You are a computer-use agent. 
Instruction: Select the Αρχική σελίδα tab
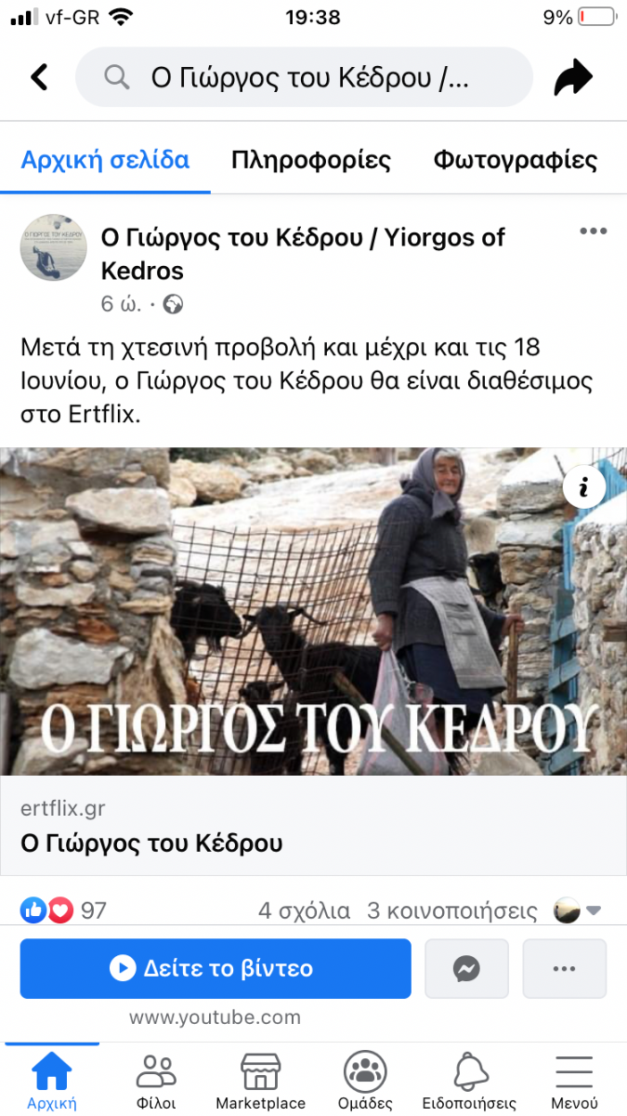pyautogui.click(x=105, y=160)
